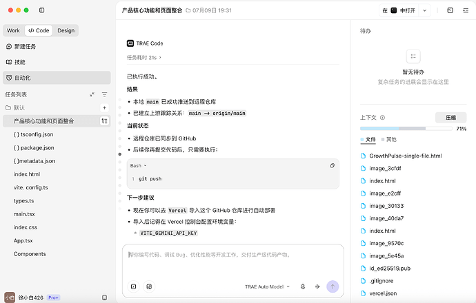The height and width of the screenshot is (303, 476).
Task: Open types.ts in the list
Action: pos(23,201)
